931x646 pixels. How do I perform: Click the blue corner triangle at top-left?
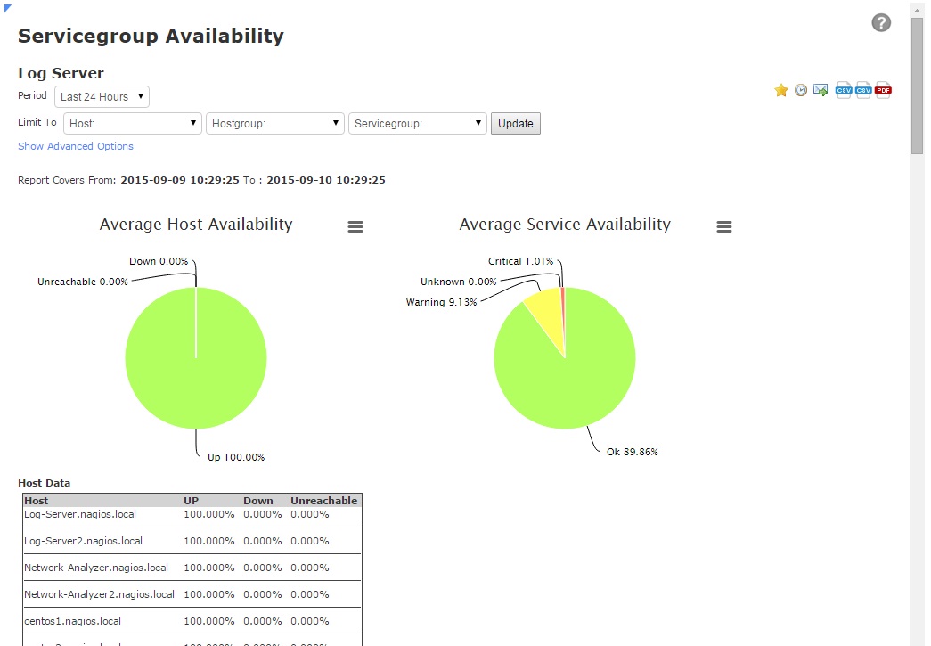click(x=8, y=7)
